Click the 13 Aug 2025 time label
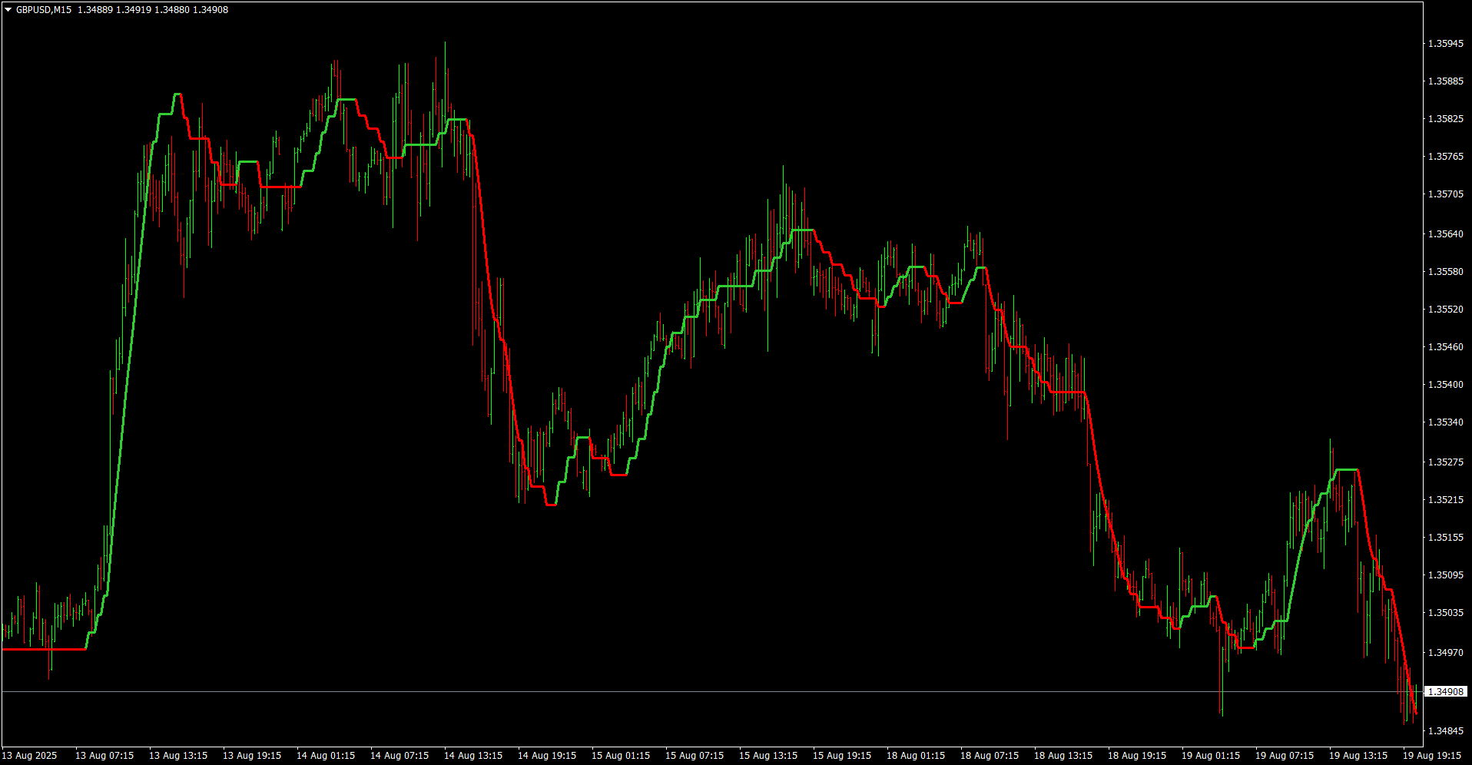 (x=30, y=756)
